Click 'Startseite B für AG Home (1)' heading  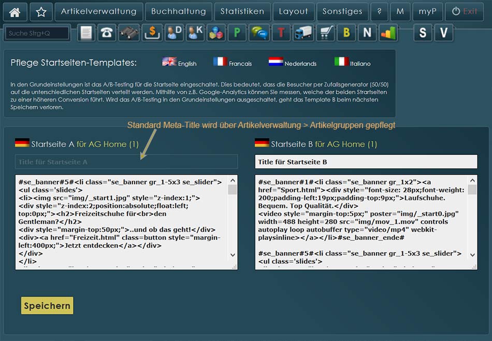click(324, 144)
